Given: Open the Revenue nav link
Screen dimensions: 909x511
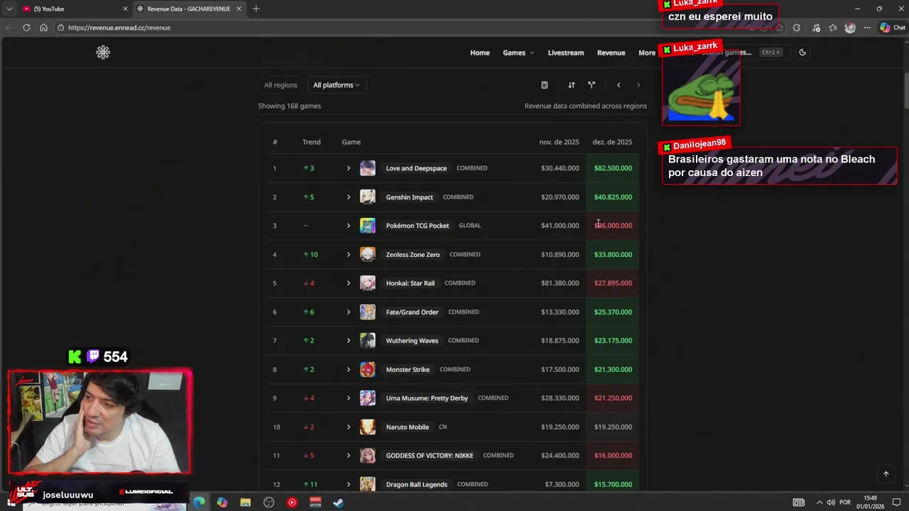Looking at the screenshot, I should point(611,53).
